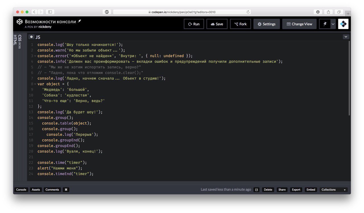Show keyboard shortcuts command icon
364x213 pixels.
66,190
